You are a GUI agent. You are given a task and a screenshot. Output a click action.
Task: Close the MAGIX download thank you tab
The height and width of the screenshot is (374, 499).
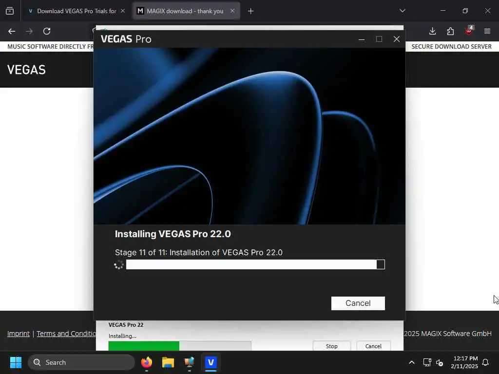[x=232, y=11]
